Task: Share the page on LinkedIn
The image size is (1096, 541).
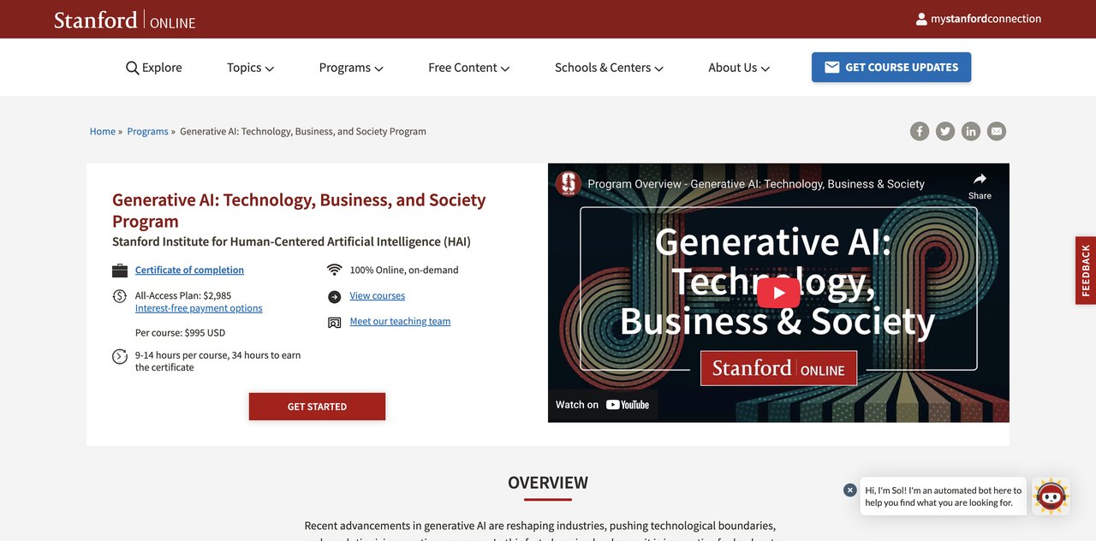Action: 971,131
